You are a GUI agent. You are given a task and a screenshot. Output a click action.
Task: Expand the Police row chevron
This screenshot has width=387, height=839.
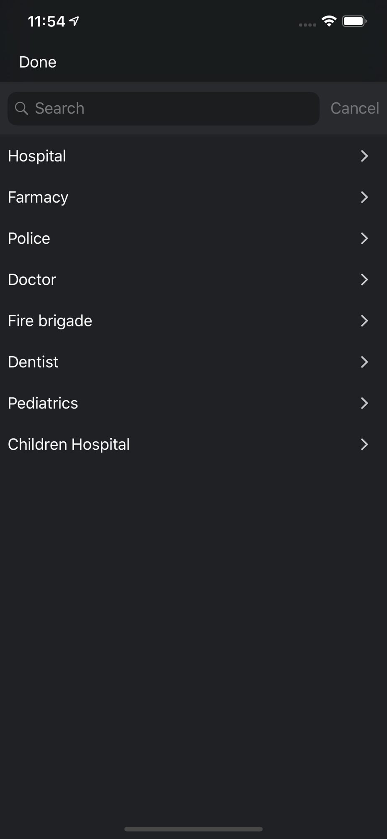[x=364, y=238]
